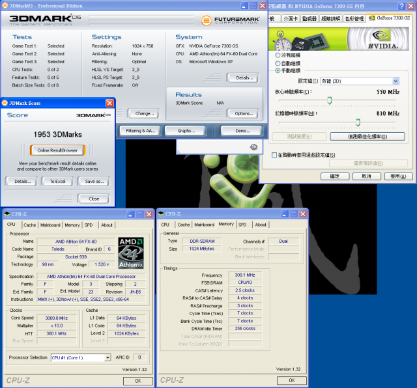Click the detect optimal frequencies button
This screenshot has width=417, height=388.
[367, 137]
